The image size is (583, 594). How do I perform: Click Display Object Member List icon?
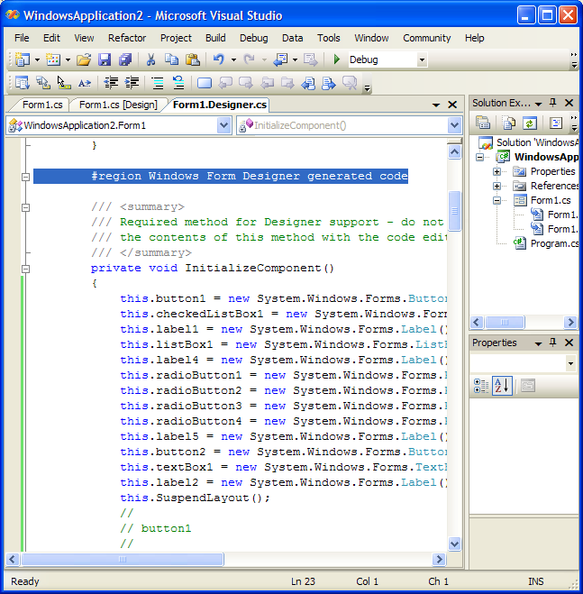23,83
